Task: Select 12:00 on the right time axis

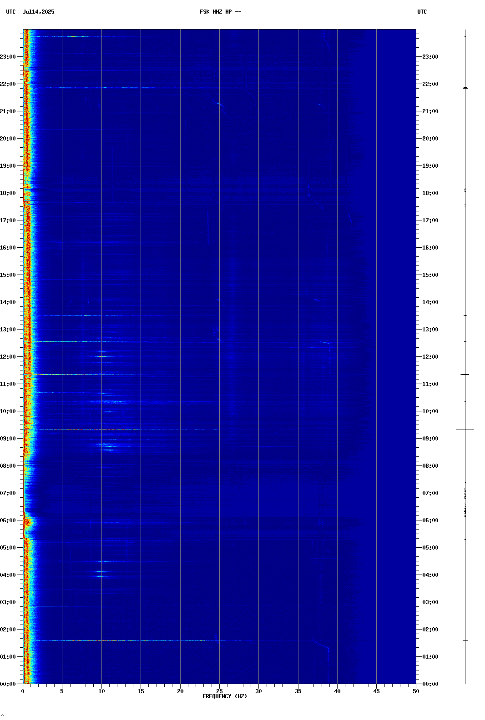Action: tap(430, 357)
